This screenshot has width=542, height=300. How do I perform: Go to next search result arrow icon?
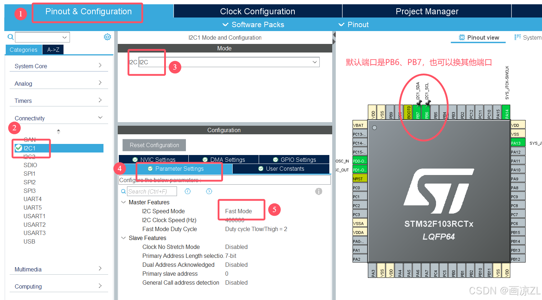209,191
